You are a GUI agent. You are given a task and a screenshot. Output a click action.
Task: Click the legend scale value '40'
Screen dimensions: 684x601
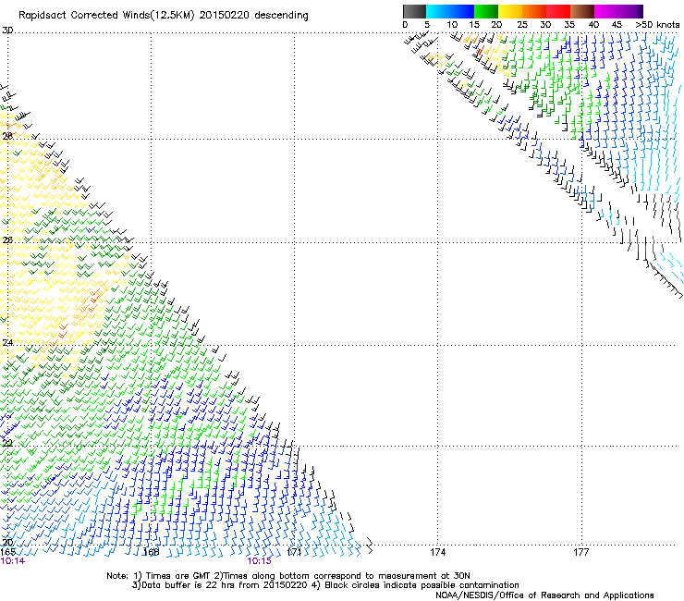point(593,25)
